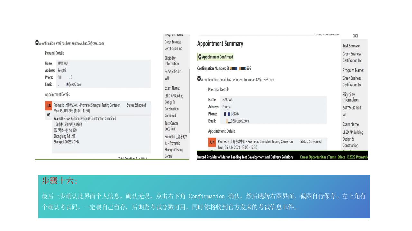Screen dimensions: 412x231
Task: Click the Exam Name LEED AP Building entry
Action: tap(353, 132)
